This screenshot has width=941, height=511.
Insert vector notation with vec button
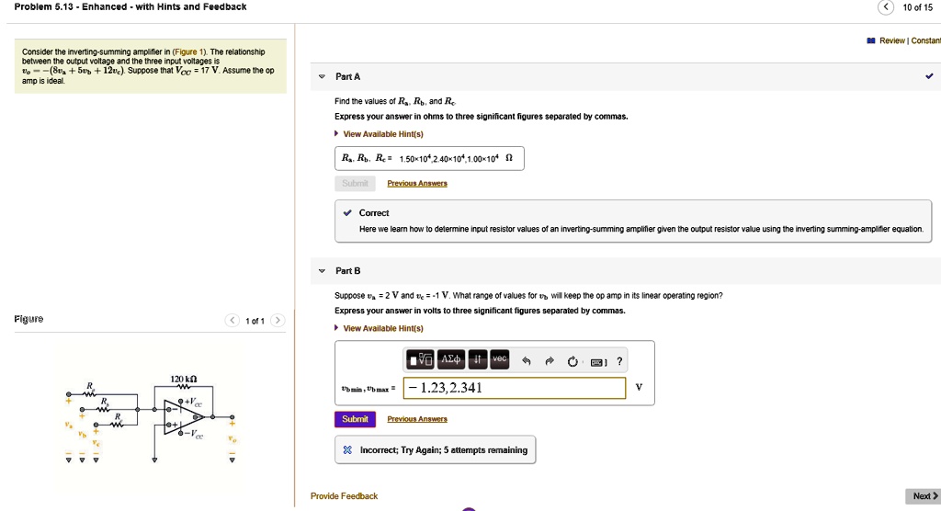499,360
